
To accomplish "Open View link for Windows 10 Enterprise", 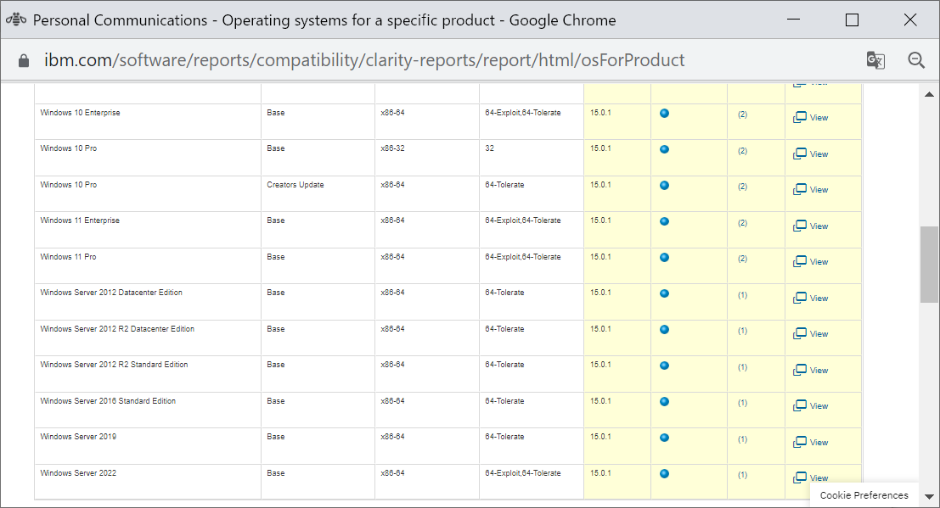I will click(x=811, y=117).
